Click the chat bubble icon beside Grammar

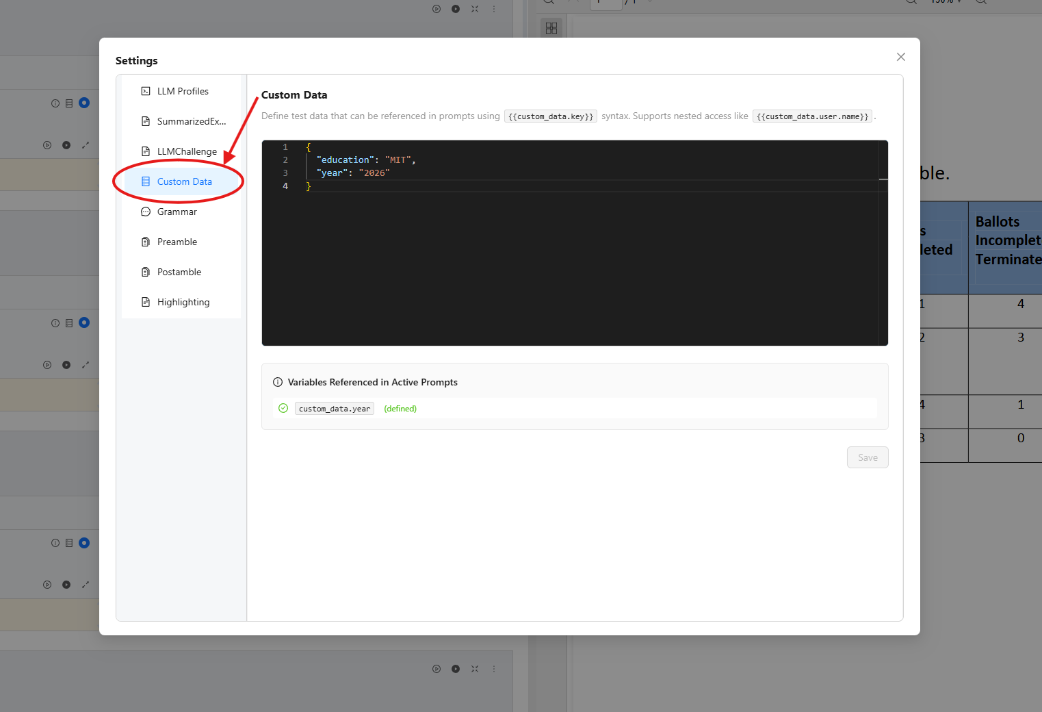coord(146,212)
